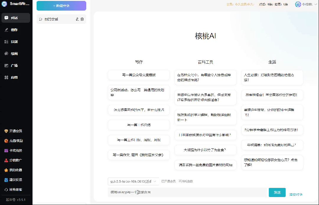Open 分销推广 people icon

point(6,160)
